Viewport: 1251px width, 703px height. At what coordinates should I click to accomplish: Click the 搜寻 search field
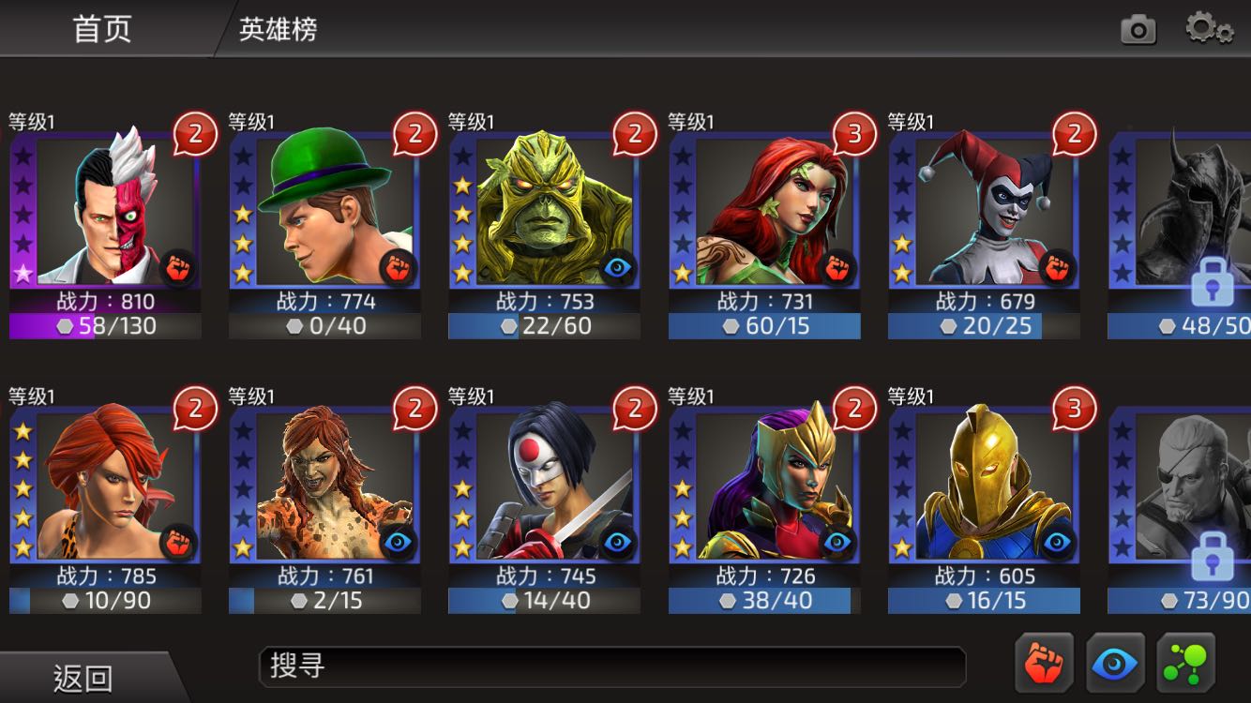coord(612,666)
